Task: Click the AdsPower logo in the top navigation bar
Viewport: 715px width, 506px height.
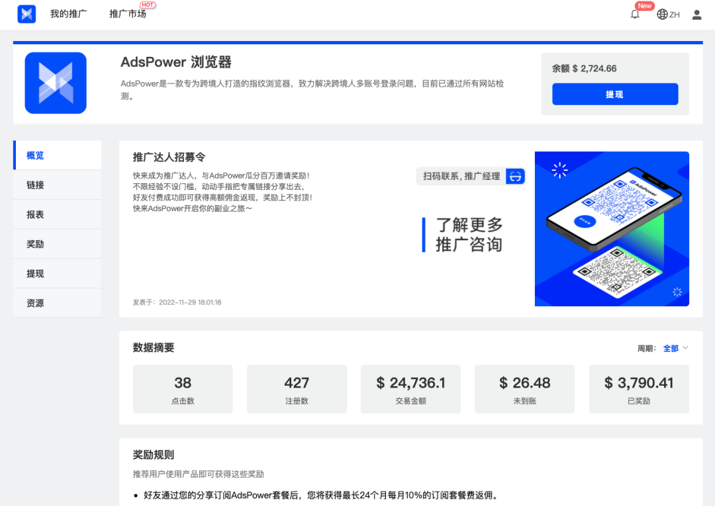Action: 26,14
